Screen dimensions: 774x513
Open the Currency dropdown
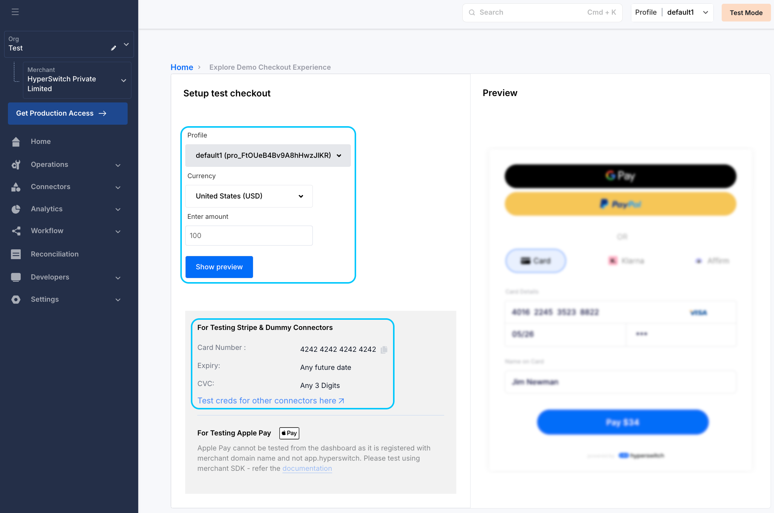[249, 196]
